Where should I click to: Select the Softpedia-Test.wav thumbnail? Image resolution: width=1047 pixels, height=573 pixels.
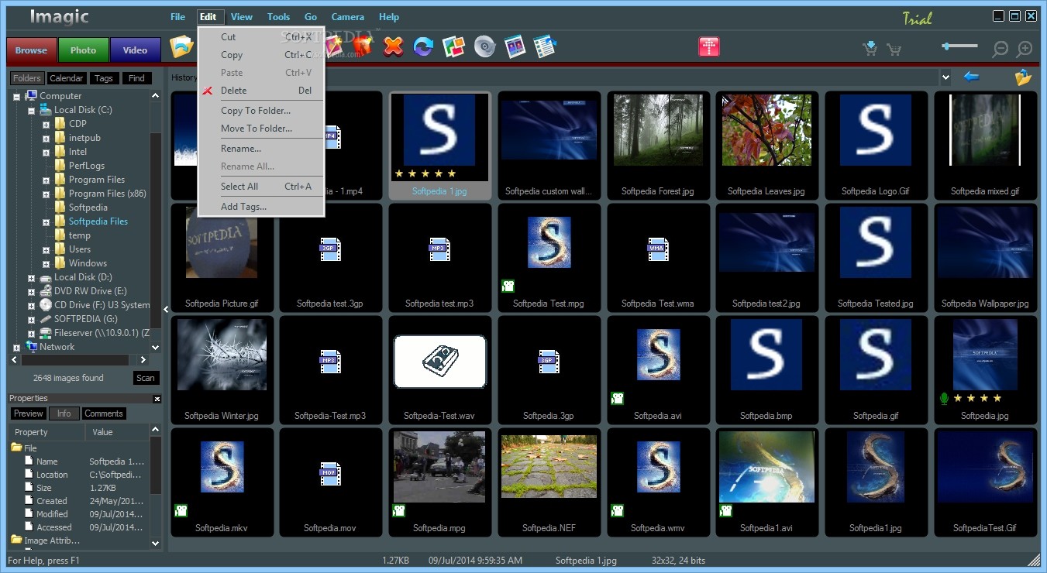pos(439,370)
